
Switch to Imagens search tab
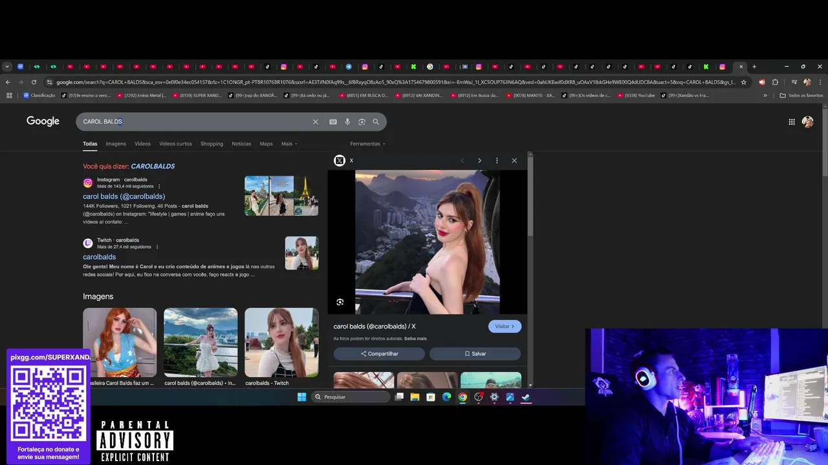[x=116, y=143]
